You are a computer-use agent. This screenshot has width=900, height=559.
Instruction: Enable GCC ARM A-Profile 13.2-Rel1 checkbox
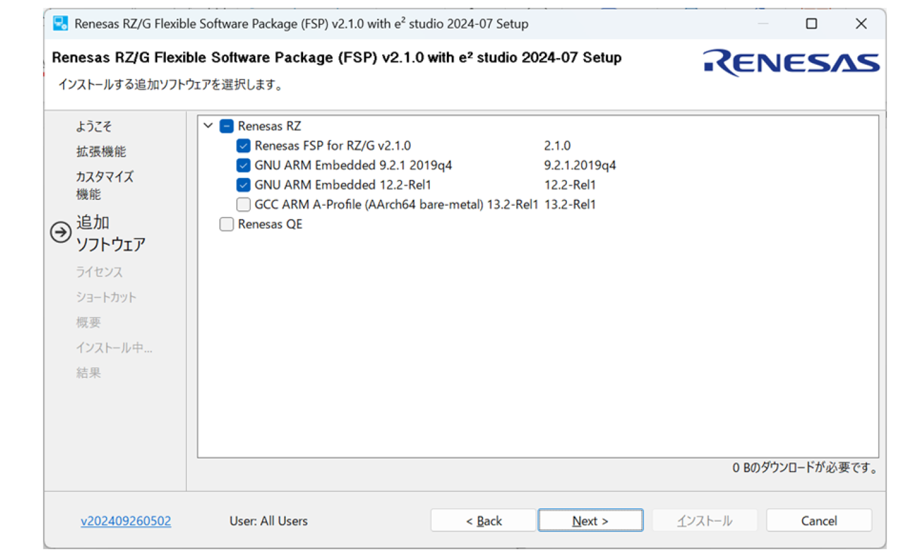coord(243,204)
